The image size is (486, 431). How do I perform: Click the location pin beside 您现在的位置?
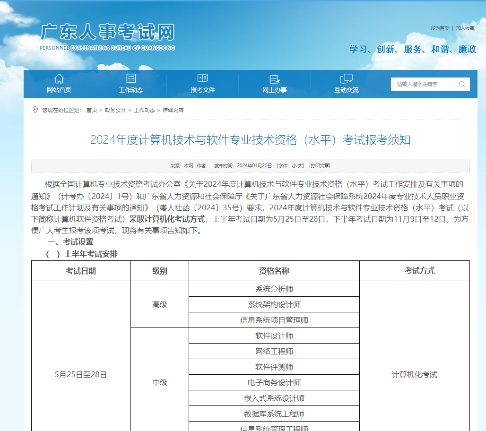pos(34,110)
